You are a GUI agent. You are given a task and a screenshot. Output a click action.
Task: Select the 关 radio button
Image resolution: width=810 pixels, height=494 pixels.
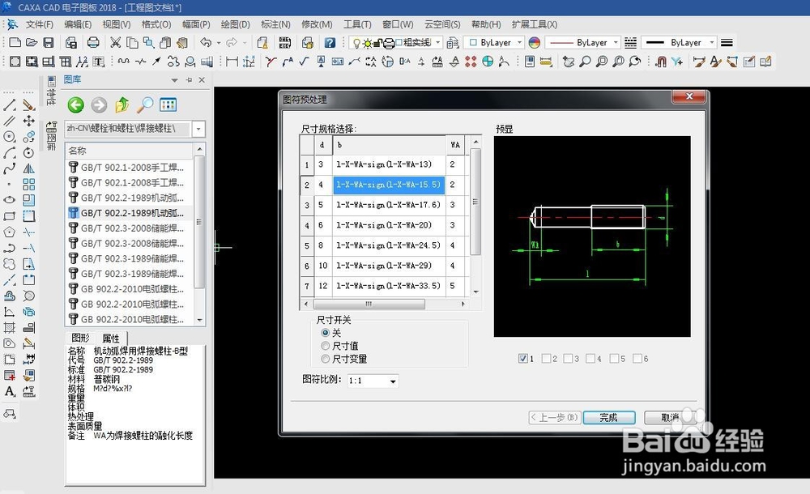tap(325, 333)
